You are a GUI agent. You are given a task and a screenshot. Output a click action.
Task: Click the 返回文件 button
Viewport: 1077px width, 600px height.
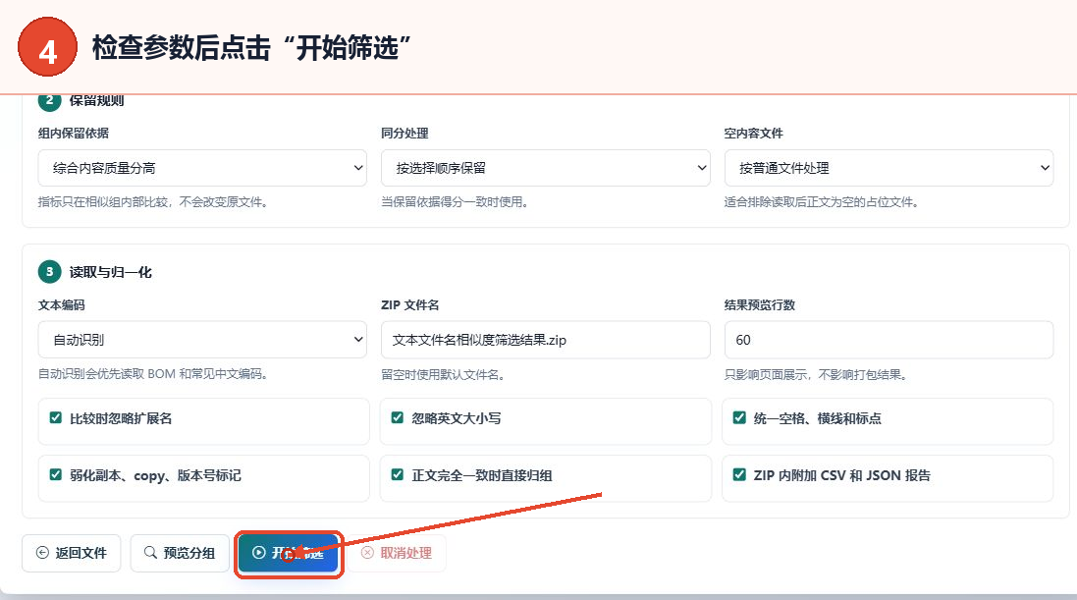pos(72,553)
